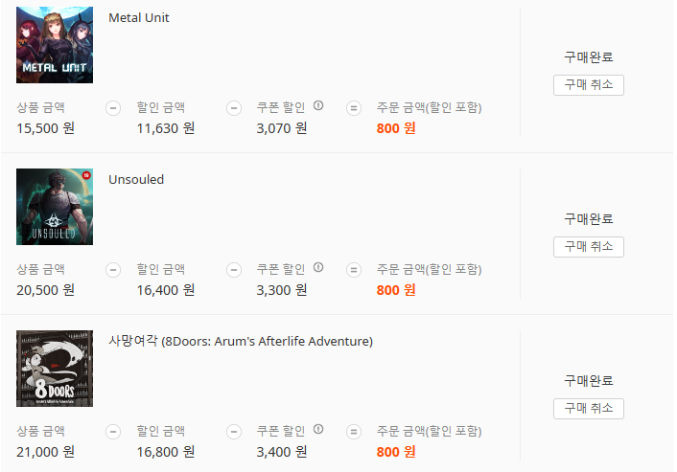Viewport: 677px width, 472px height.
Task: Open the 사망여각 (8Doors) title link
Action: tap(241, 342)
